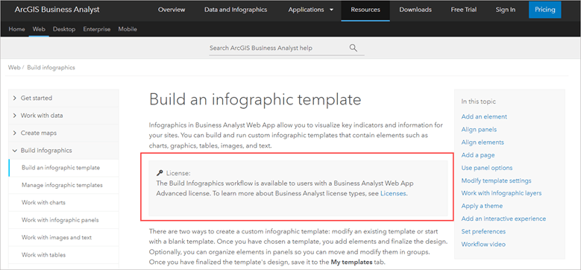The width and height of the screenshot is (581, 270).
Task: Click the Web breadcrumb link
Action: pos(14,67)
